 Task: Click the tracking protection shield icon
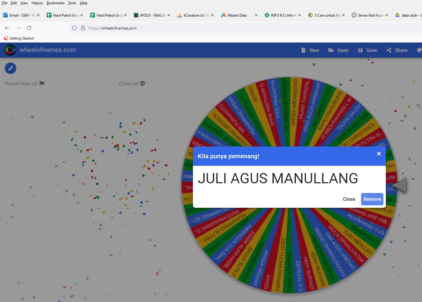74,28
